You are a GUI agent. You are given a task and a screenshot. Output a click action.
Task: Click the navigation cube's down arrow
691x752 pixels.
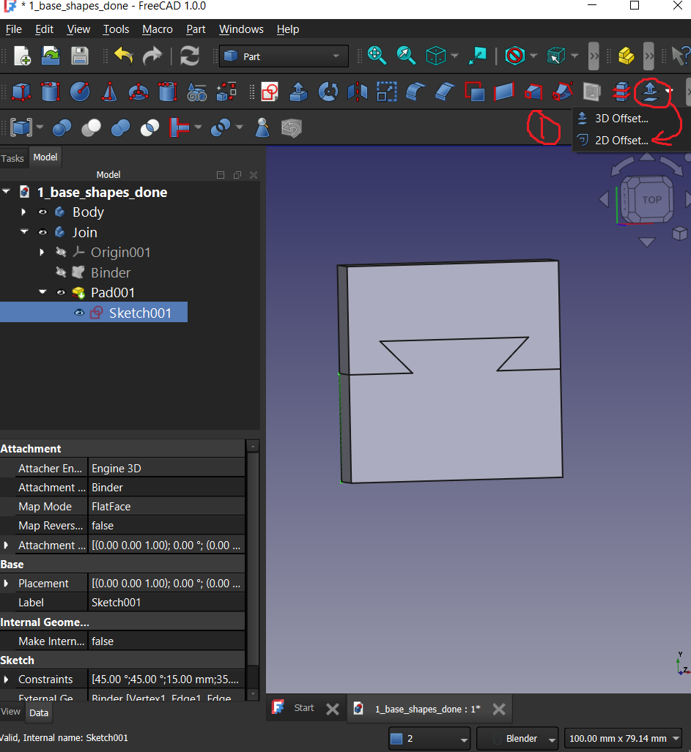[647, 242]
